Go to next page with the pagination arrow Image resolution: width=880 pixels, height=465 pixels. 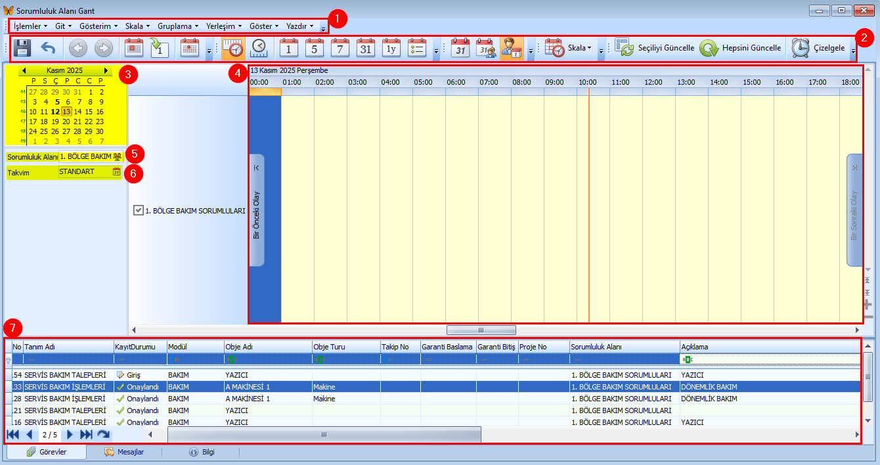pos(70,434)
